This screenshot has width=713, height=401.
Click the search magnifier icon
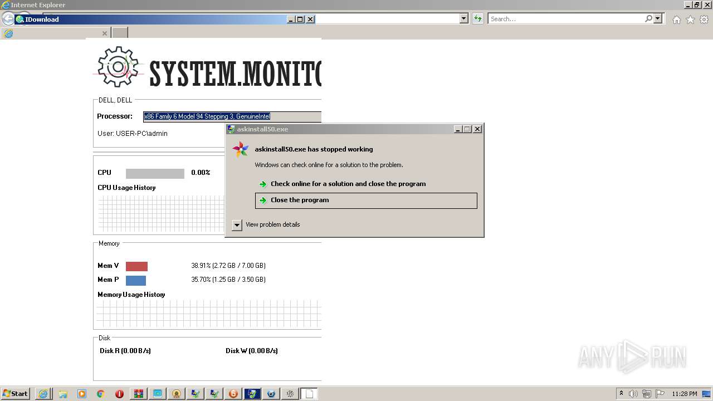pyautogui.click(x=648, y=19)
